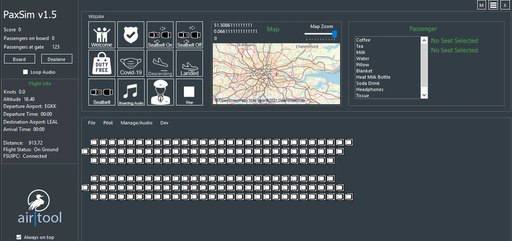Play the Landed announcement

(189, 63)
